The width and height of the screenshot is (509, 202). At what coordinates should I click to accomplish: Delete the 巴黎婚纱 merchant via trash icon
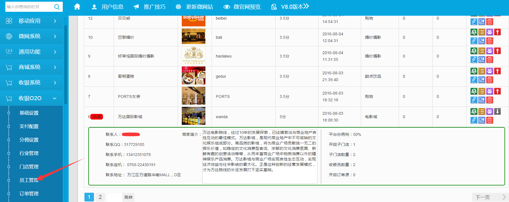[x=490, y=41]
